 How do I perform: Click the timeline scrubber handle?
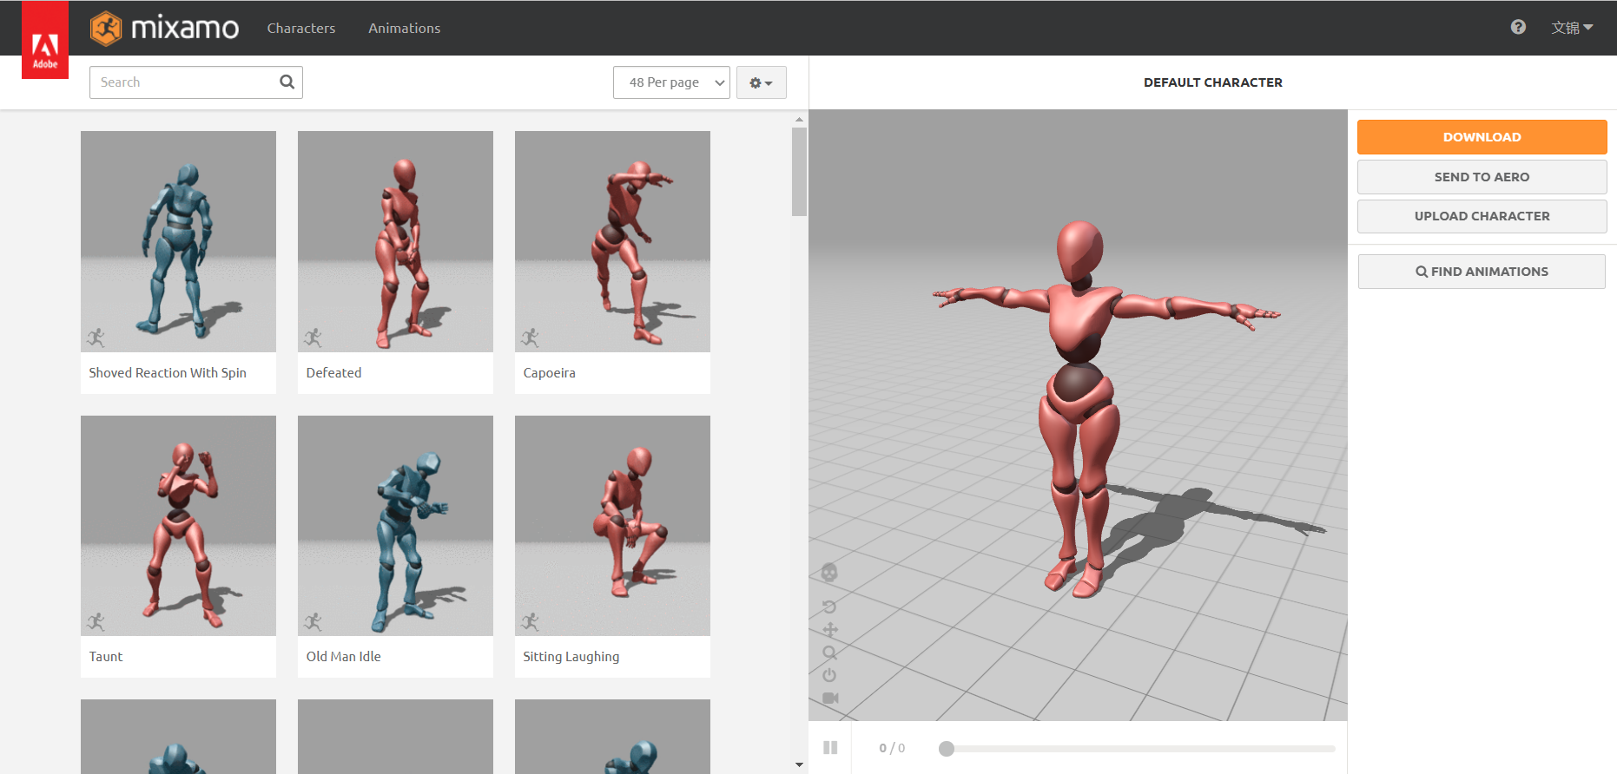(x=947, y=748)
